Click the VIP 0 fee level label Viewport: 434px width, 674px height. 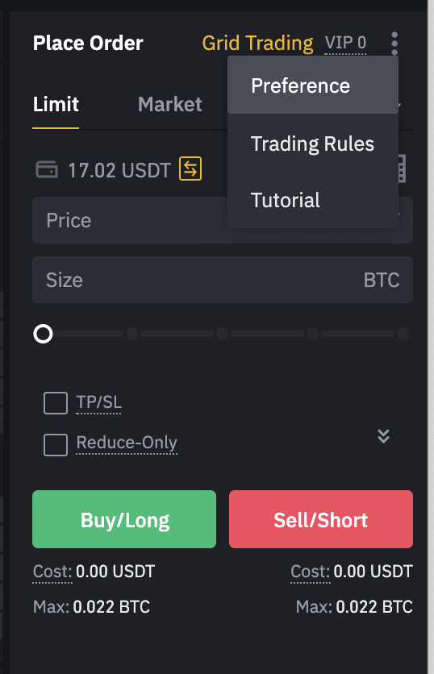point(345,43)
